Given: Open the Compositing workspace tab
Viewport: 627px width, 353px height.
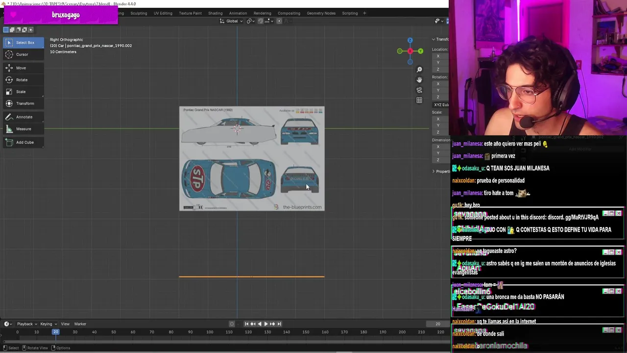Looking at the screenshot, I should [x=289, y=13].
